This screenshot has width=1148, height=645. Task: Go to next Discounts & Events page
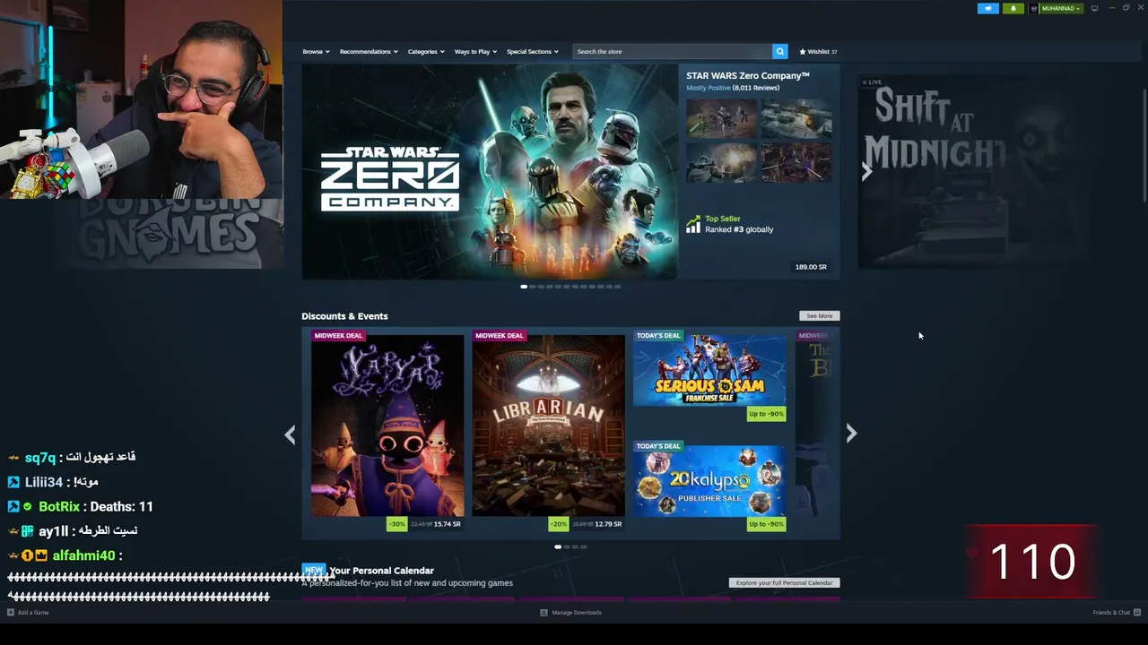851,434
